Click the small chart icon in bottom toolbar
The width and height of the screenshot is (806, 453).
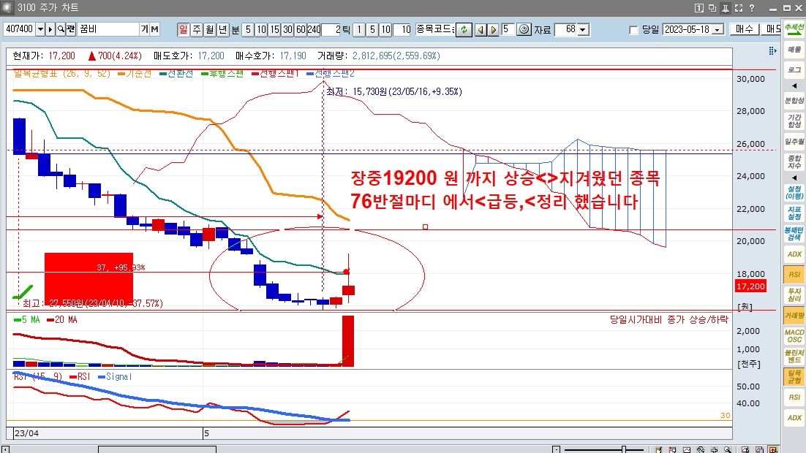(x=686, y=449)
